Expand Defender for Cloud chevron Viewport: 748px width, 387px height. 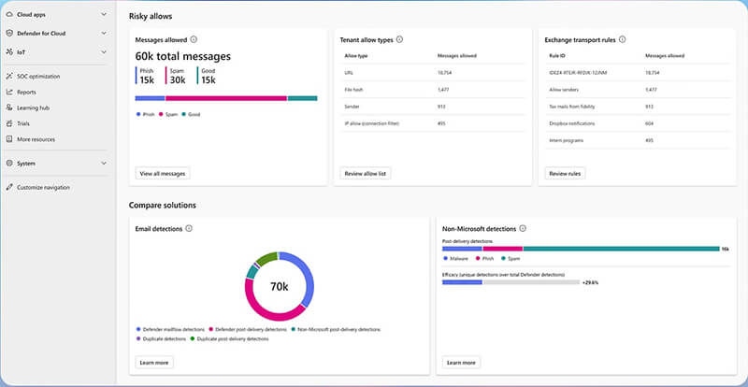pos(103,34)
